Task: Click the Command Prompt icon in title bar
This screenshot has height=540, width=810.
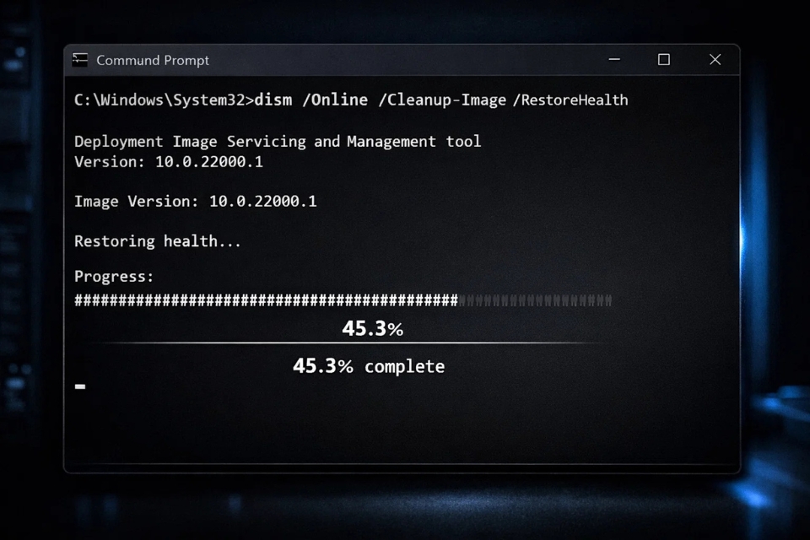Action: 80,60
